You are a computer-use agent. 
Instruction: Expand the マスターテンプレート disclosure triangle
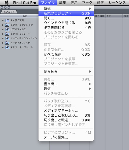tap(3, 47)
